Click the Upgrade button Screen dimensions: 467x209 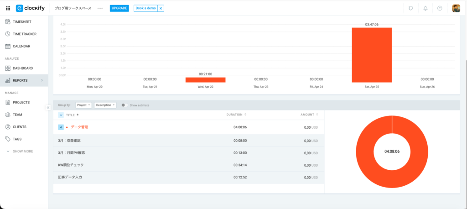coord(119,8)
